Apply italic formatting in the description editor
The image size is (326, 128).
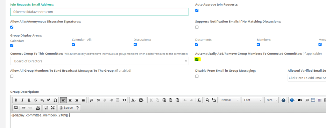pos(22,100)
